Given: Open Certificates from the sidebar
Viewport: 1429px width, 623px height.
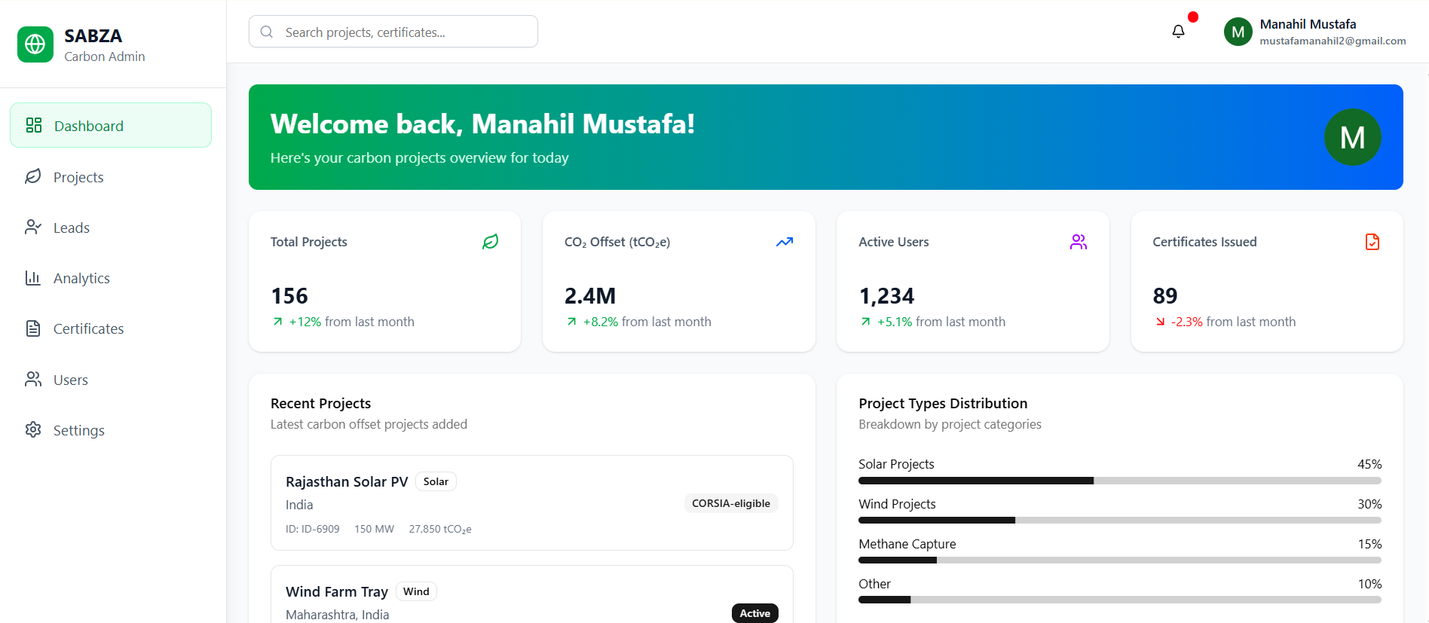Looking at the screenshot, I should click(88, 328).
